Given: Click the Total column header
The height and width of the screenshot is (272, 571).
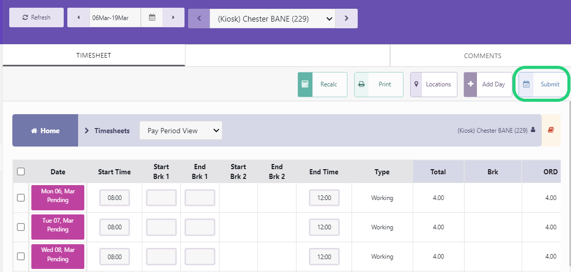Looking at the screenshot, I should [x=438, y=172].
